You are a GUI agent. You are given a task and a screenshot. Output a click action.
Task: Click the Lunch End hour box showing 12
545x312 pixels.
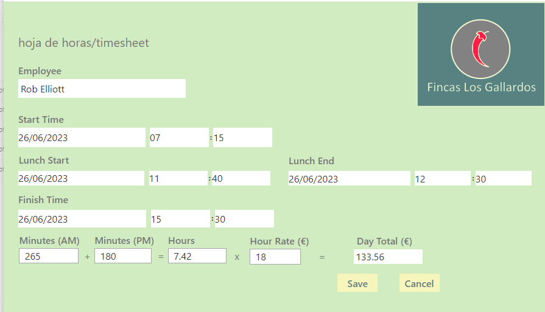click(443, 178)
